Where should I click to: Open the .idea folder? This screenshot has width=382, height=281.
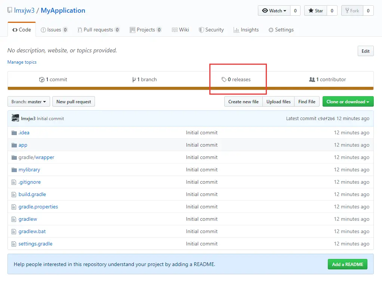pos(24,133)
